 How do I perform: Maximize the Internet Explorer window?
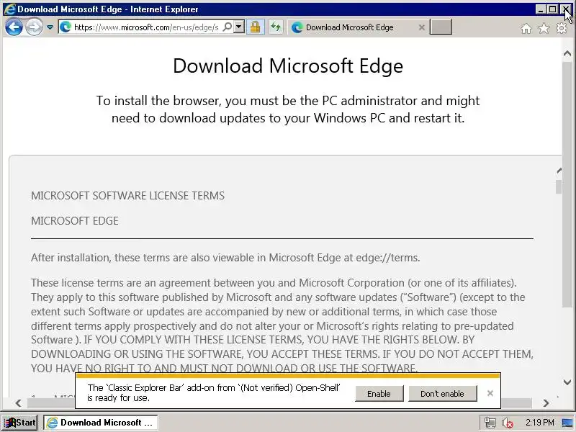tap(552, 9)
